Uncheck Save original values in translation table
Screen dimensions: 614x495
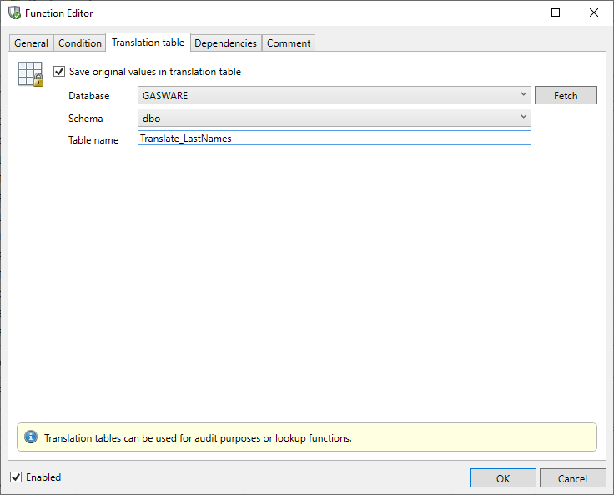(x=59, y=72)
